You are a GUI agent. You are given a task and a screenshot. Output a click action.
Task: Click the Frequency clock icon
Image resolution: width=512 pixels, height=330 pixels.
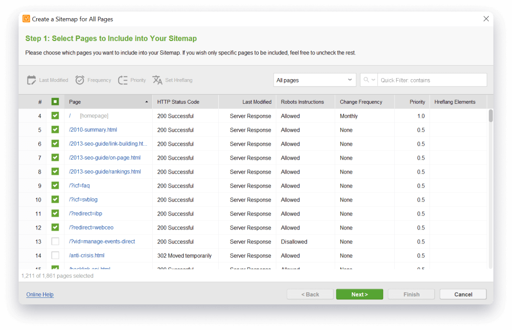(80, 80)
